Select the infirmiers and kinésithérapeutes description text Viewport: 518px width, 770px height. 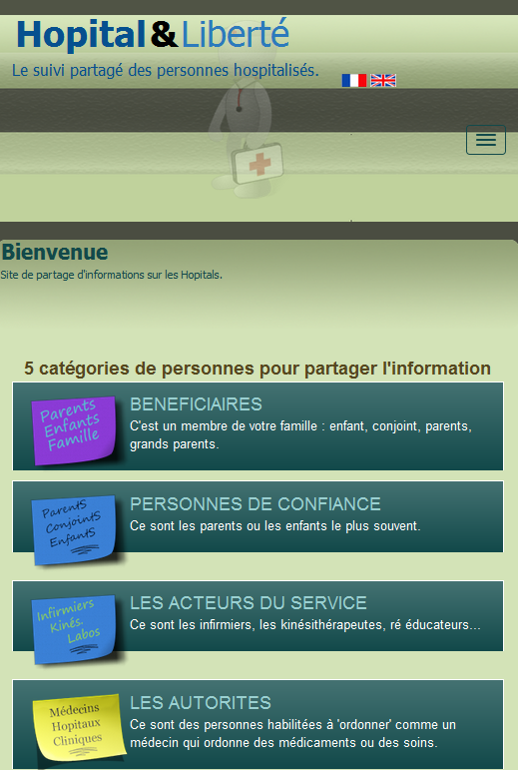click(305, 624)
